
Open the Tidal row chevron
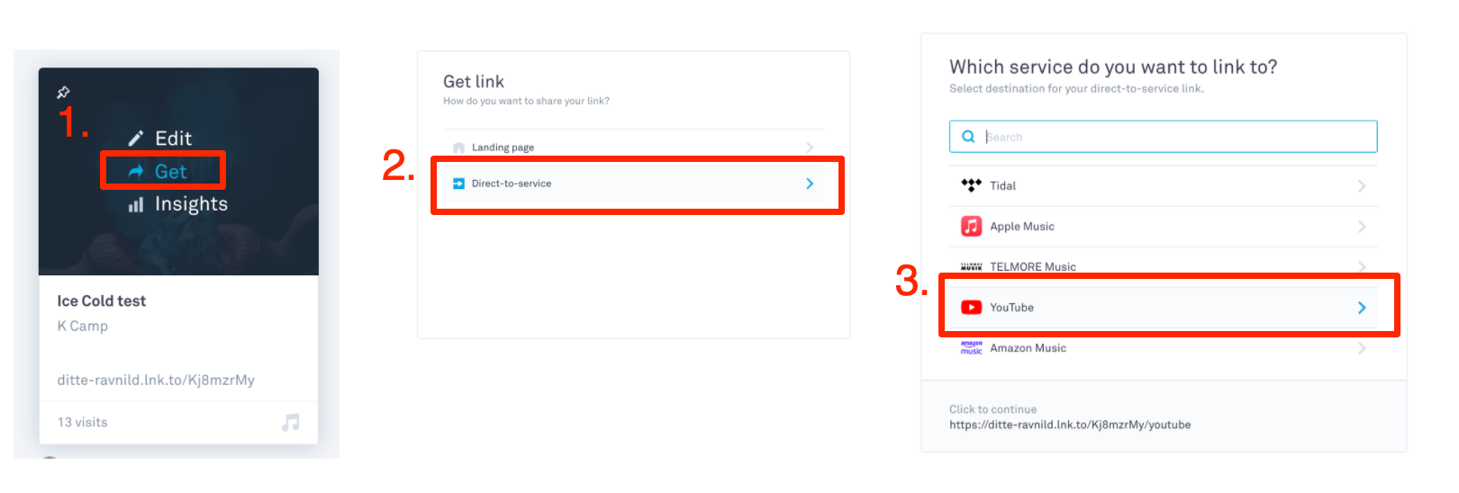1361,186
